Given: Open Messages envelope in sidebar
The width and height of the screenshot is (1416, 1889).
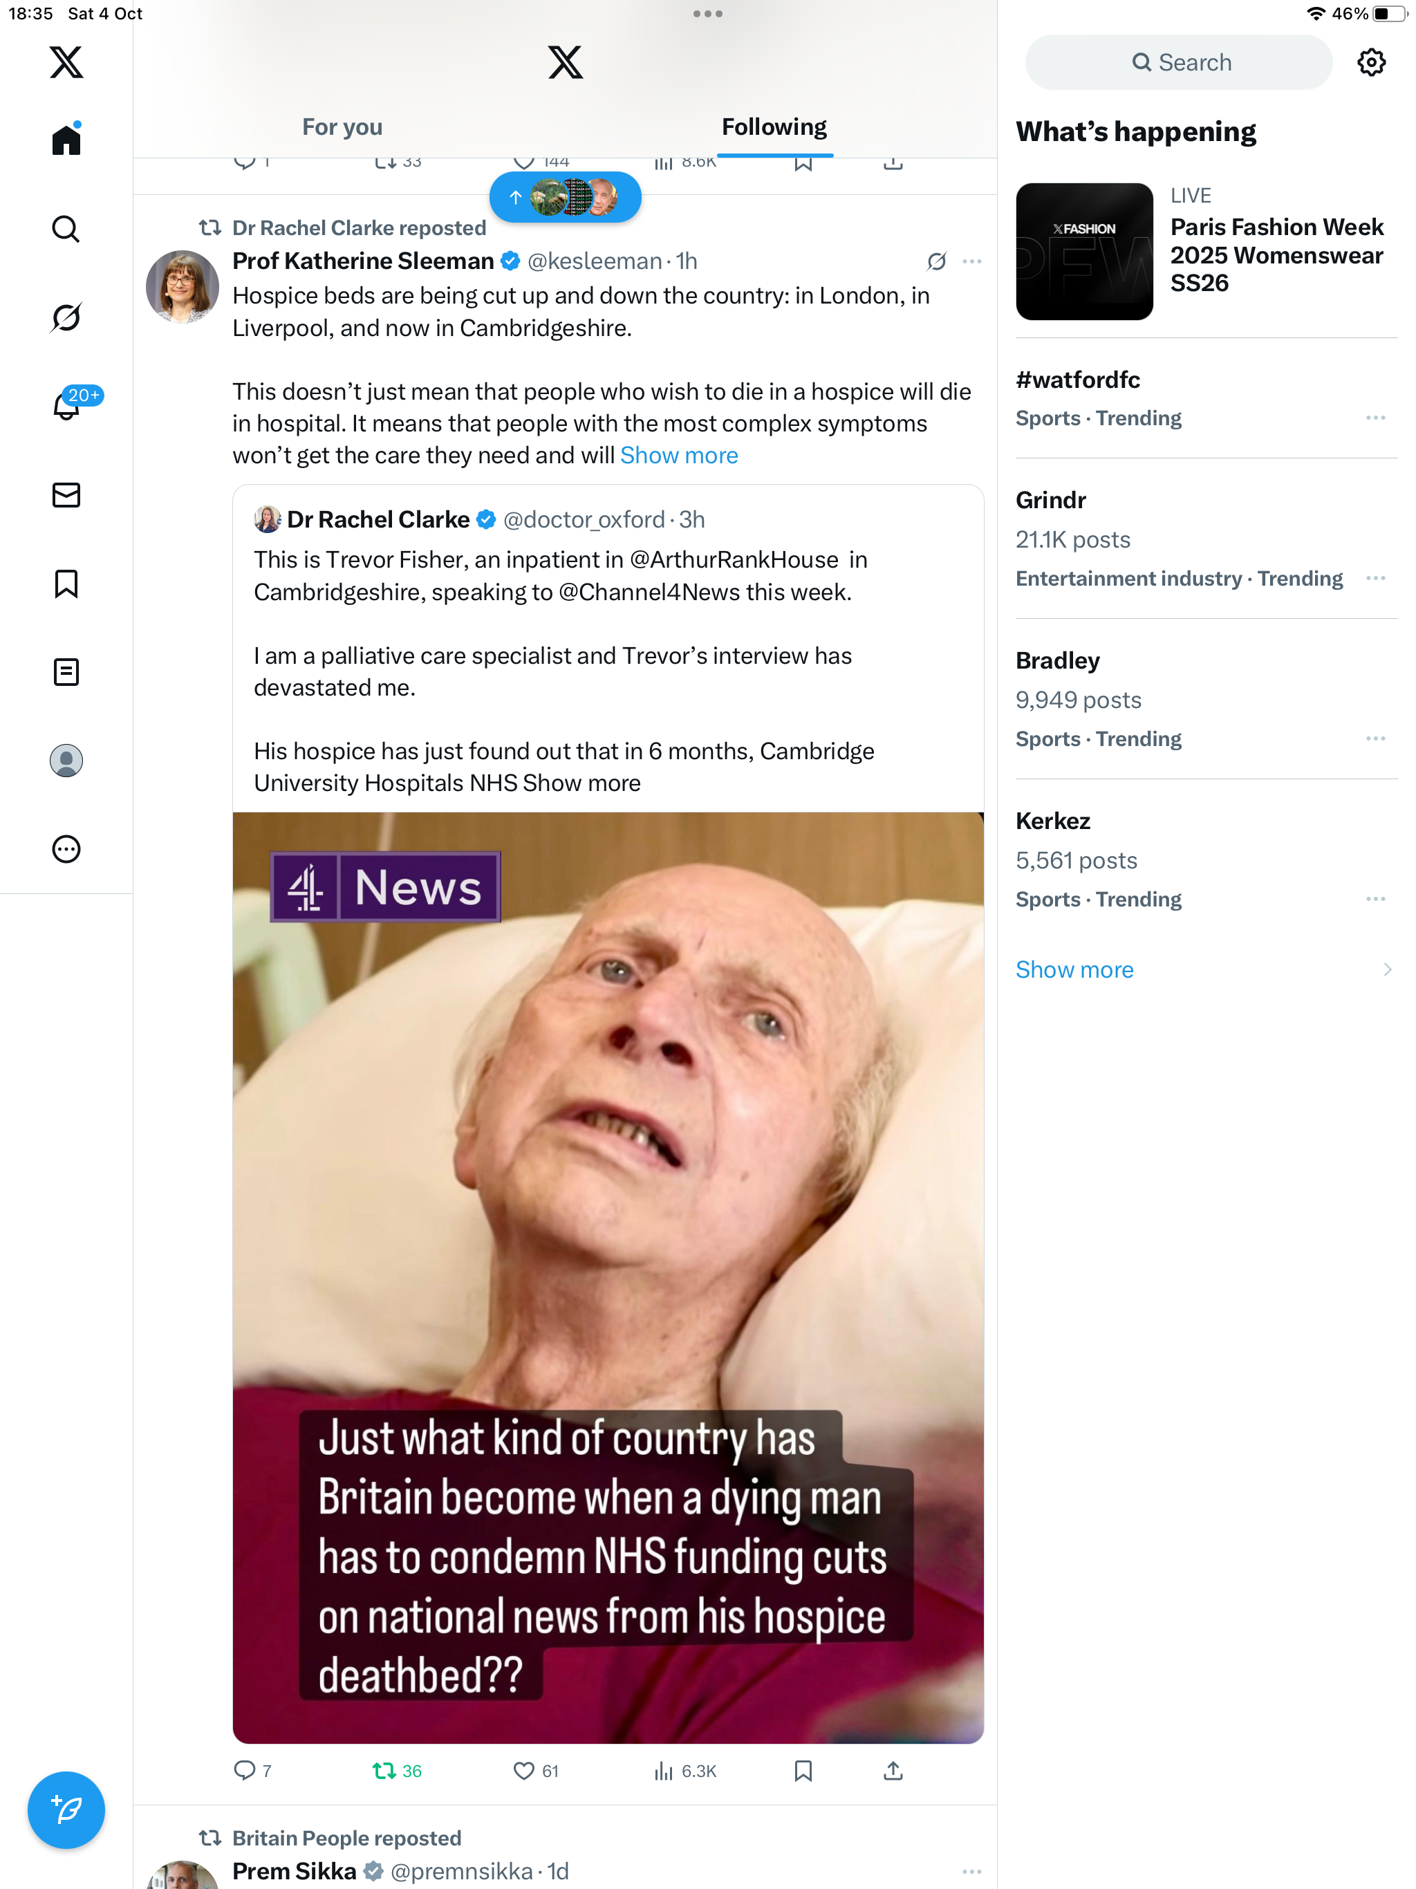Looking at the screenshot, I should 66,495.
